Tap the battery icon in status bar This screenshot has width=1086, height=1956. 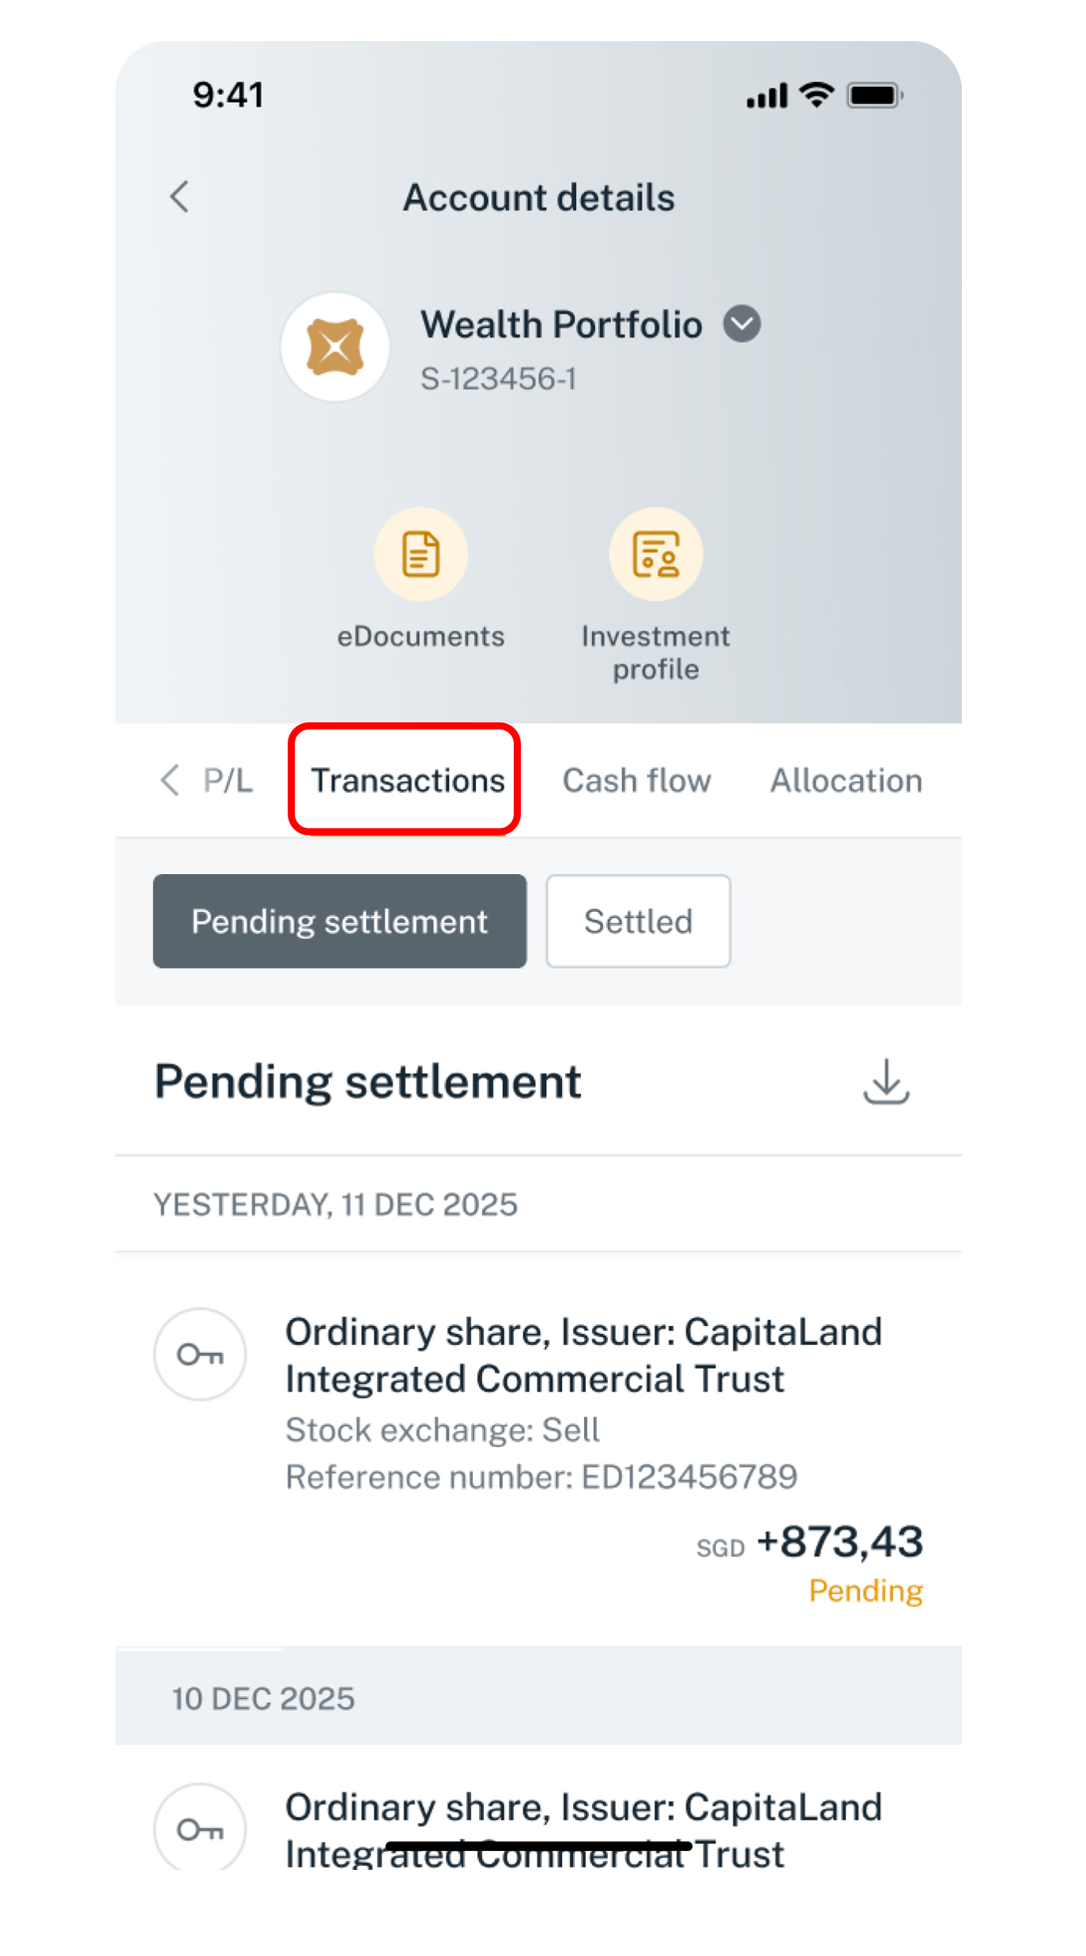click(x=874, y=96)
